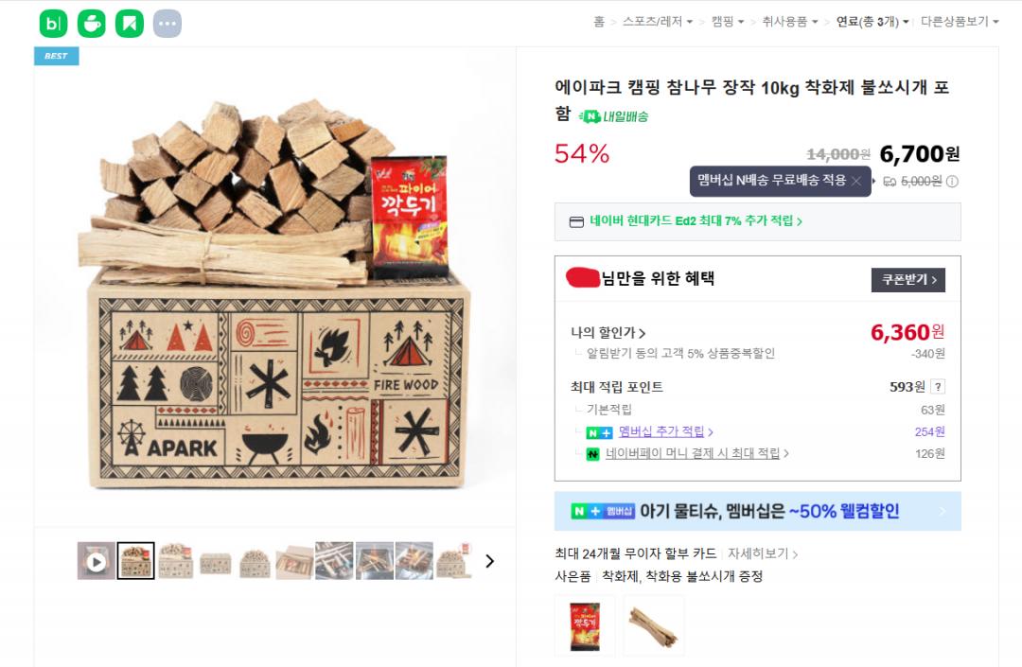This screenshot has width=1022, height=667.
Task: Go to 홈 in the breadcrumb
Action: pyautogui.click(x=599, y=22)
